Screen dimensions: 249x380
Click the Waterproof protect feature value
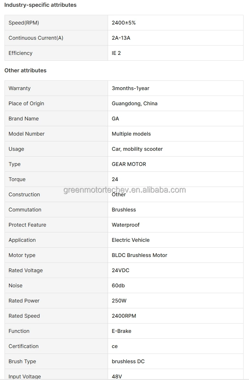pyautogui.click(x=125, y=225)
